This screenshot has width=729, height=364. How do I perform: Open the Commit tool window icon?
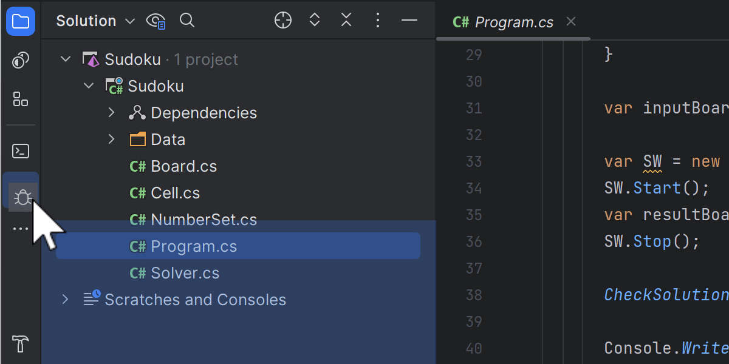21,60
